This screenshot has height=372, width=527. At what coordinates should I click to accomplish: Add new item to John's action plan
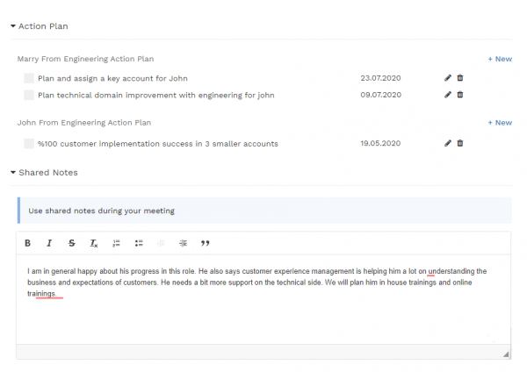click(x=500, y=123)
